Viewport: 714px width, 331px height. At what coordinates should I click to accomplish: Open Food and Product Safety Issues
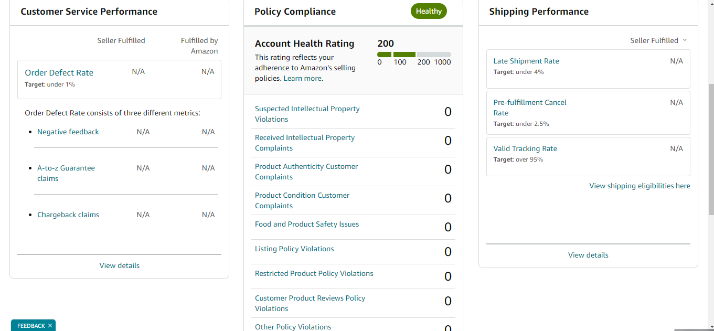307,224
